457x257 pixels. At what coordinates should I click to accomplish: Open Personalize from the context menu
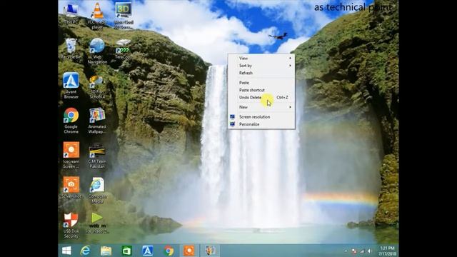tap(261, 124)
